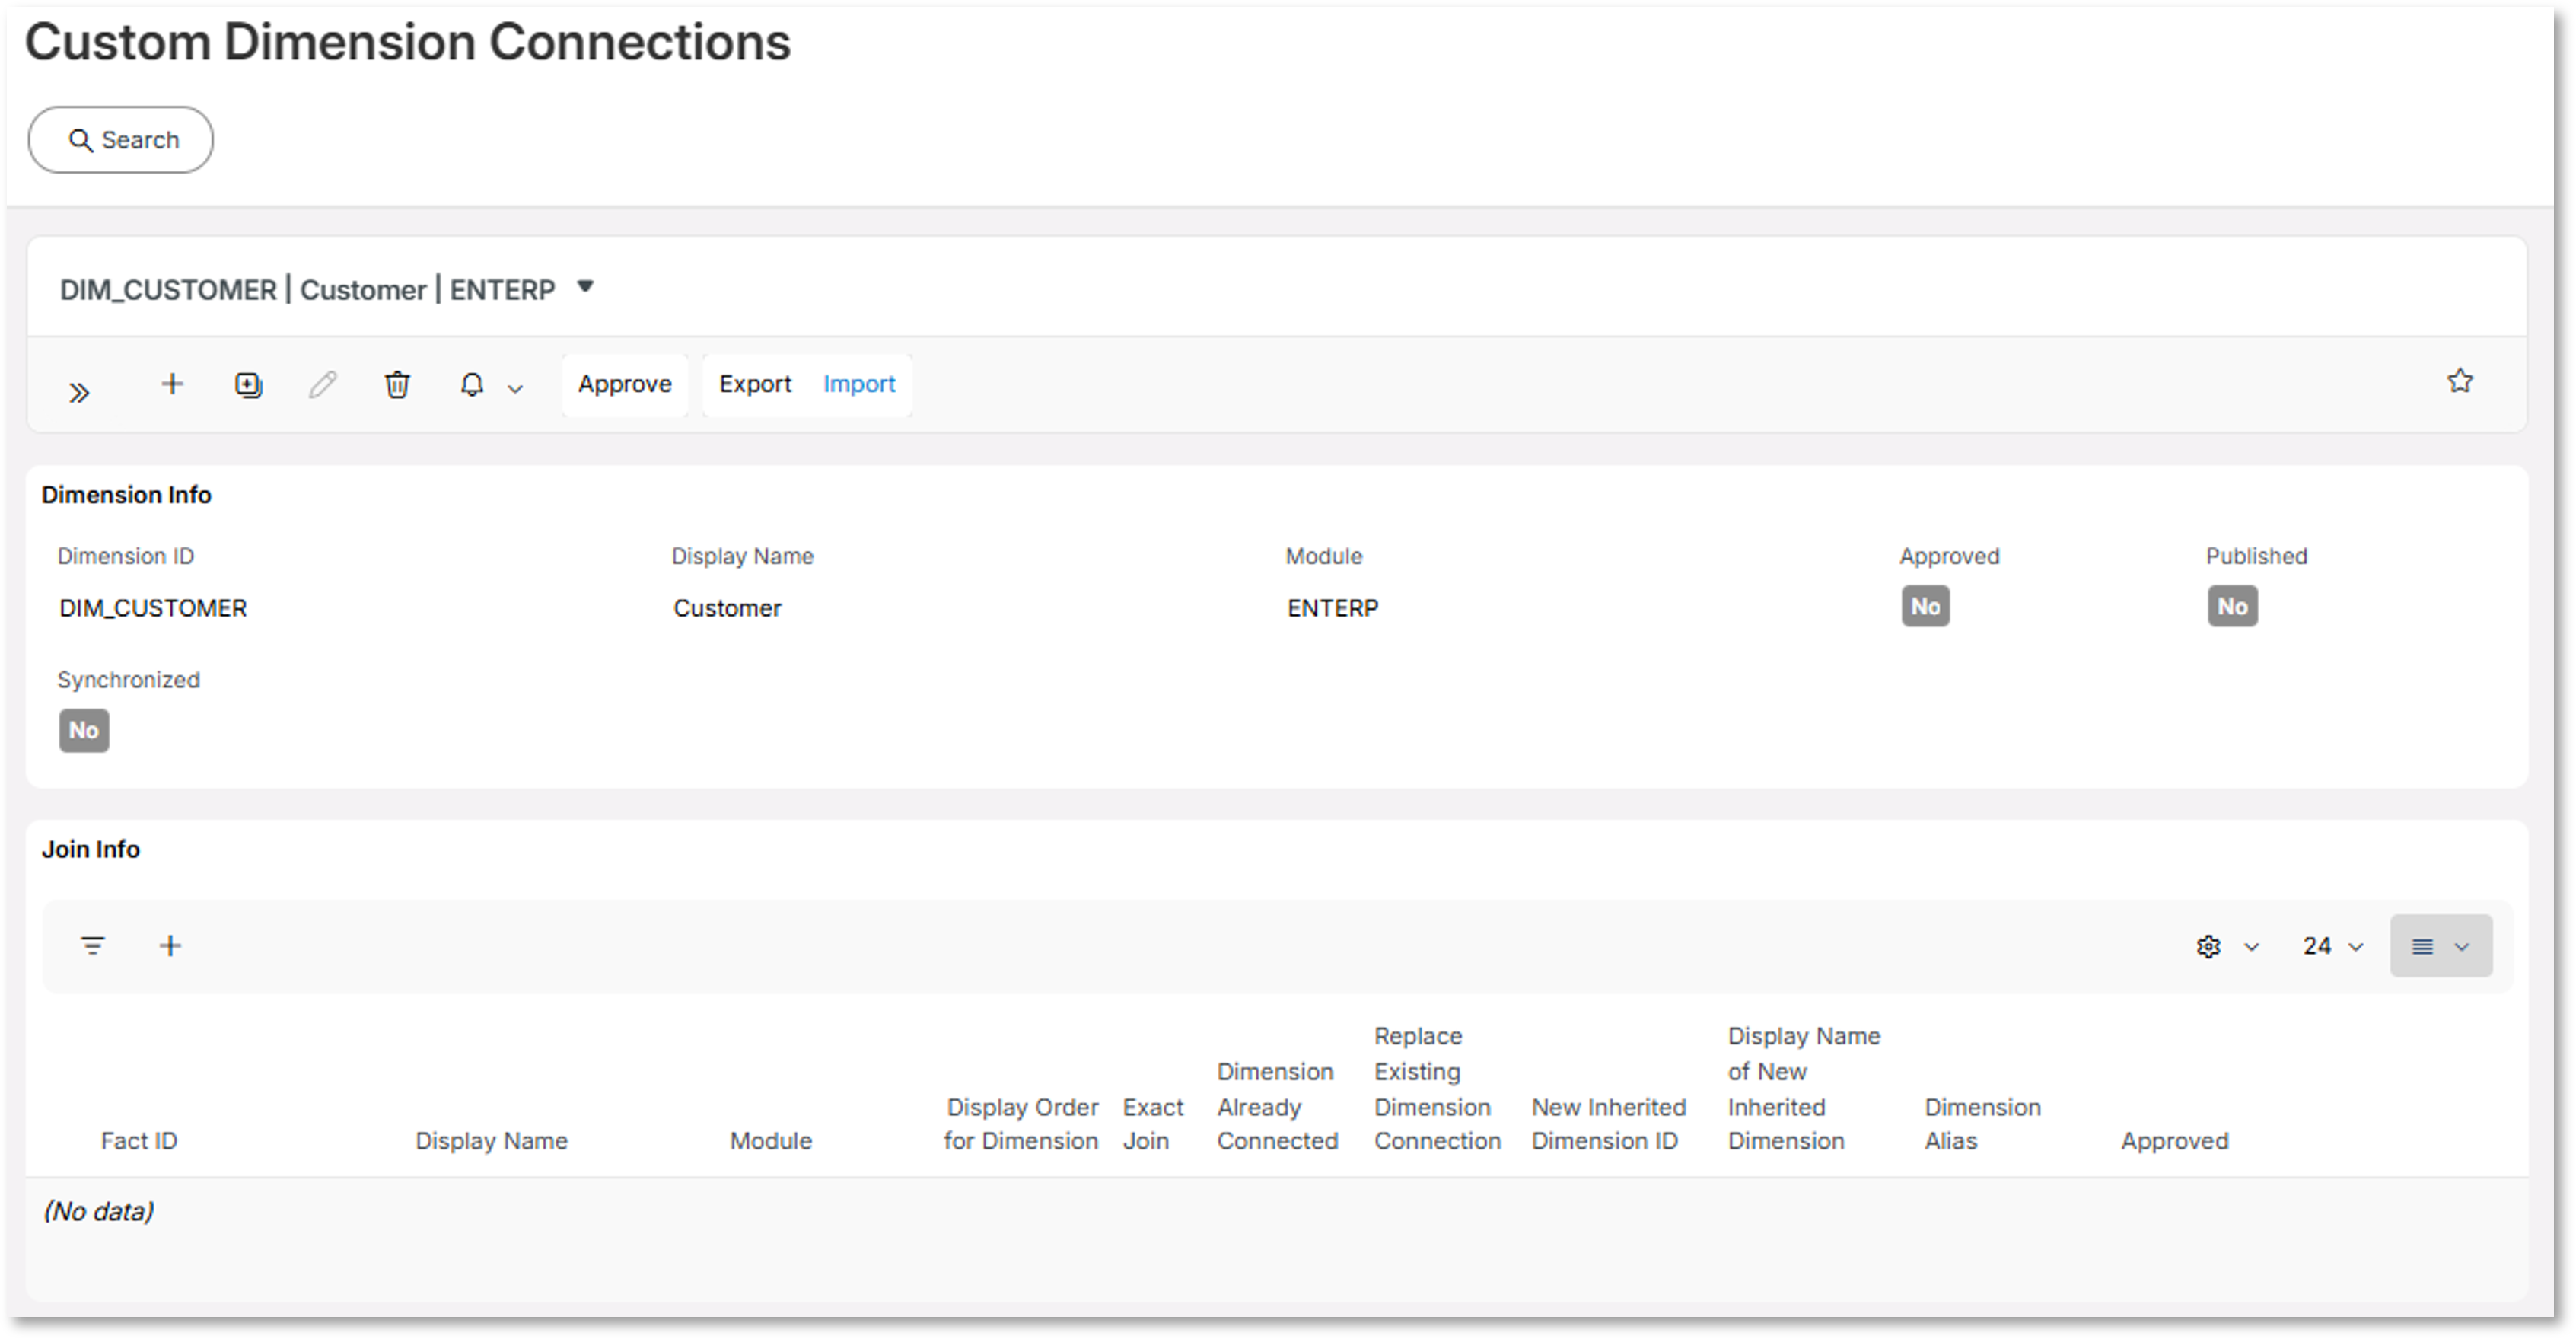
Task: Open the Join Info filter icon
Action: click(93, 946)
